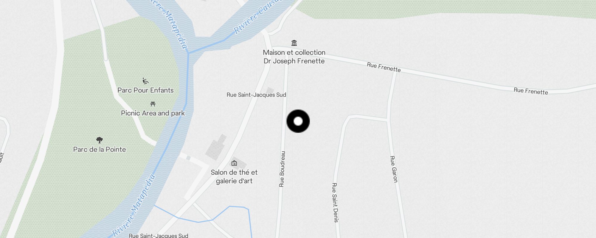Click the Rue Saint-Jacques Sud label near center
596x238 pixels.
click(x=256, y=95)
